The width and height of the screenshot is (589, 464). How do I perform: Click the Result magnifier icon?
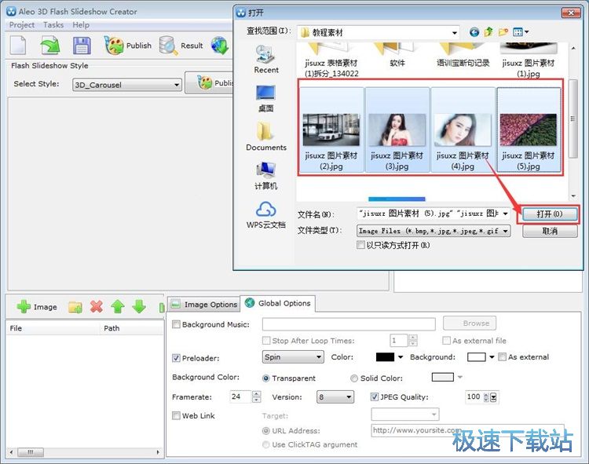click(168, 46)
